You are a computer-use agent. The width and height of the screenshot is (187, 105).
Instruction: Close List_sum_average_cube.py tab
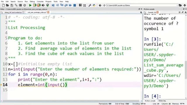(48, 12)
